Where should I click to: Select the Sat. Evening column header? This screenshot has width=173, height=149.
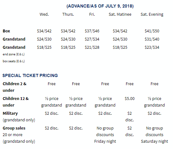tap(152, 14)
